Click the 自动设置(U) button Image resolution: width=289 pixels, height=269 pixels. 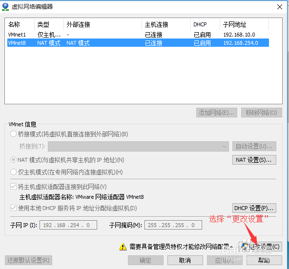[254, 146]
